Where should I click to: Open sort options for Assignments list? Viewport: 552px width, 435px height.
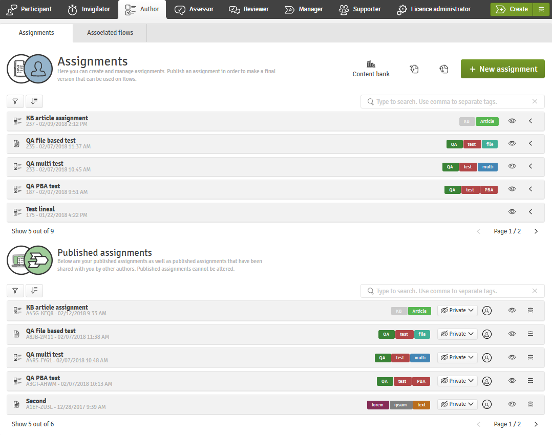click(x=34, y=101)
